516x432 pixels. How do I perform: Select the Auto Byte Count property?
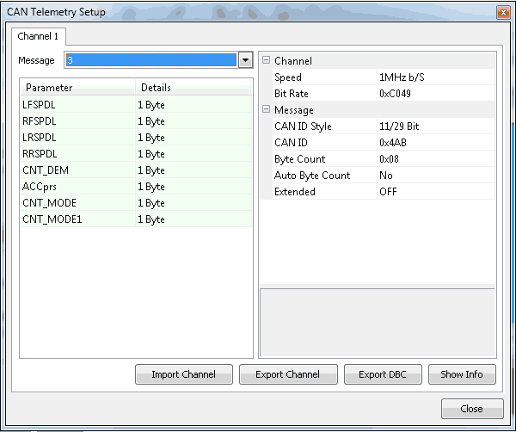[311, 176]
